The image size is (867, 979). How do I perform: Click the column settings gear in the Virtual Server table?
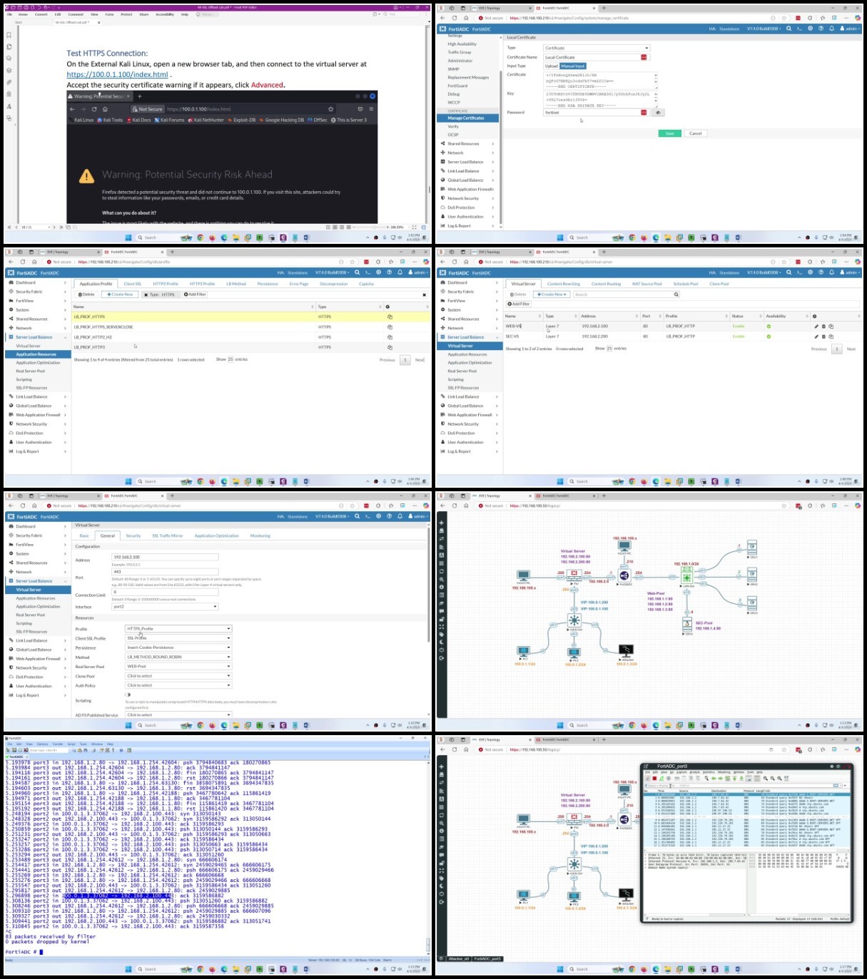(x=814, y=316)
